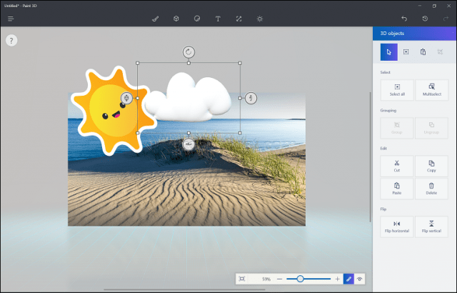This screenshot has width=457, height=293.
Task: Click the X-axis rotate handle below cloud
Action: (189, 144)
